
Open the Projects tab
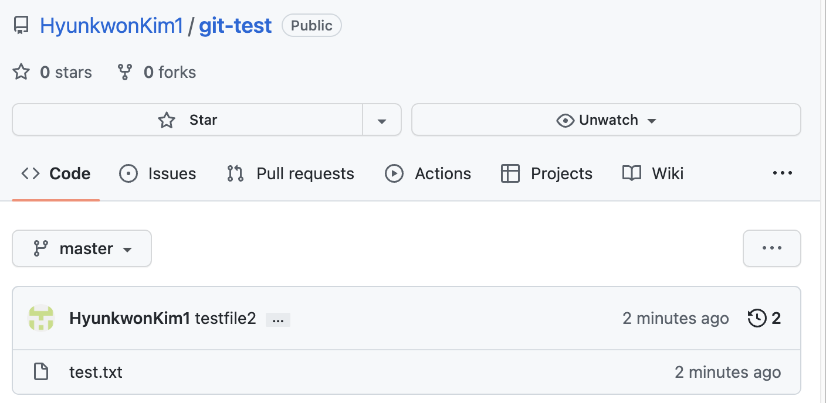coord(546,174)
